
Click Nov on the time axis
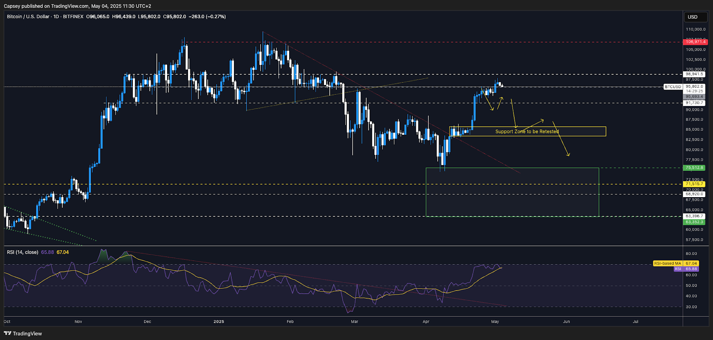(78, 321)
